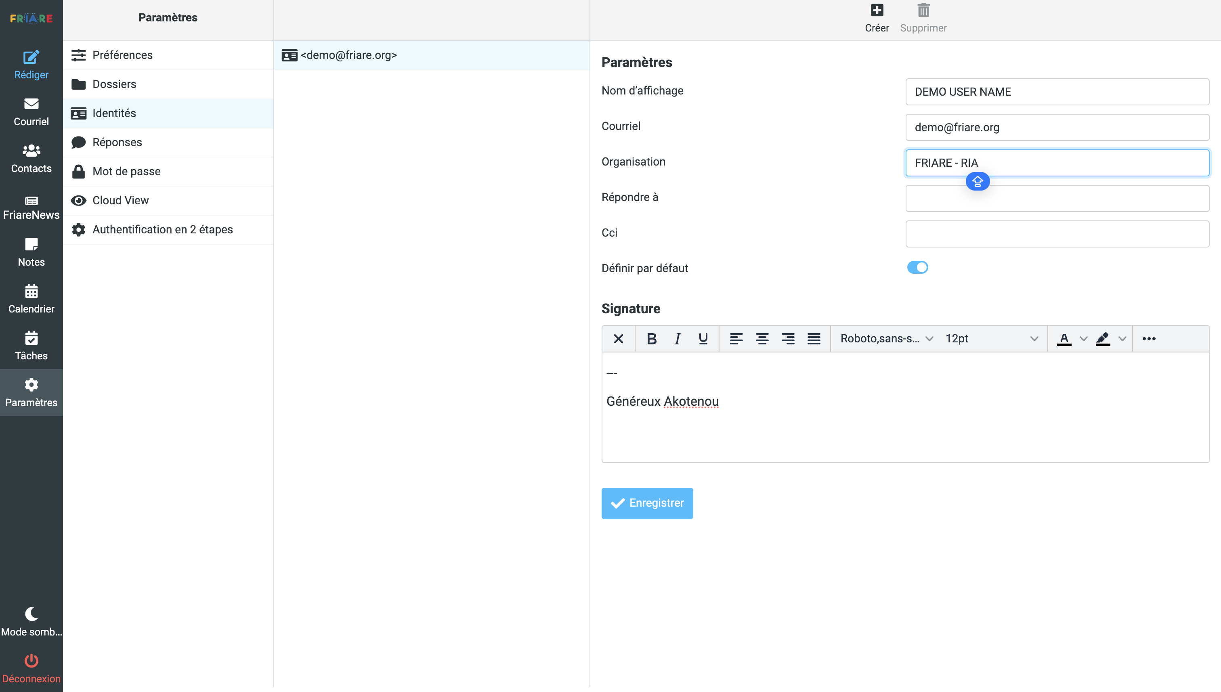Select Mot de passe in settings list
Viewport: 1221px width, 692px height.
[126, 171]
